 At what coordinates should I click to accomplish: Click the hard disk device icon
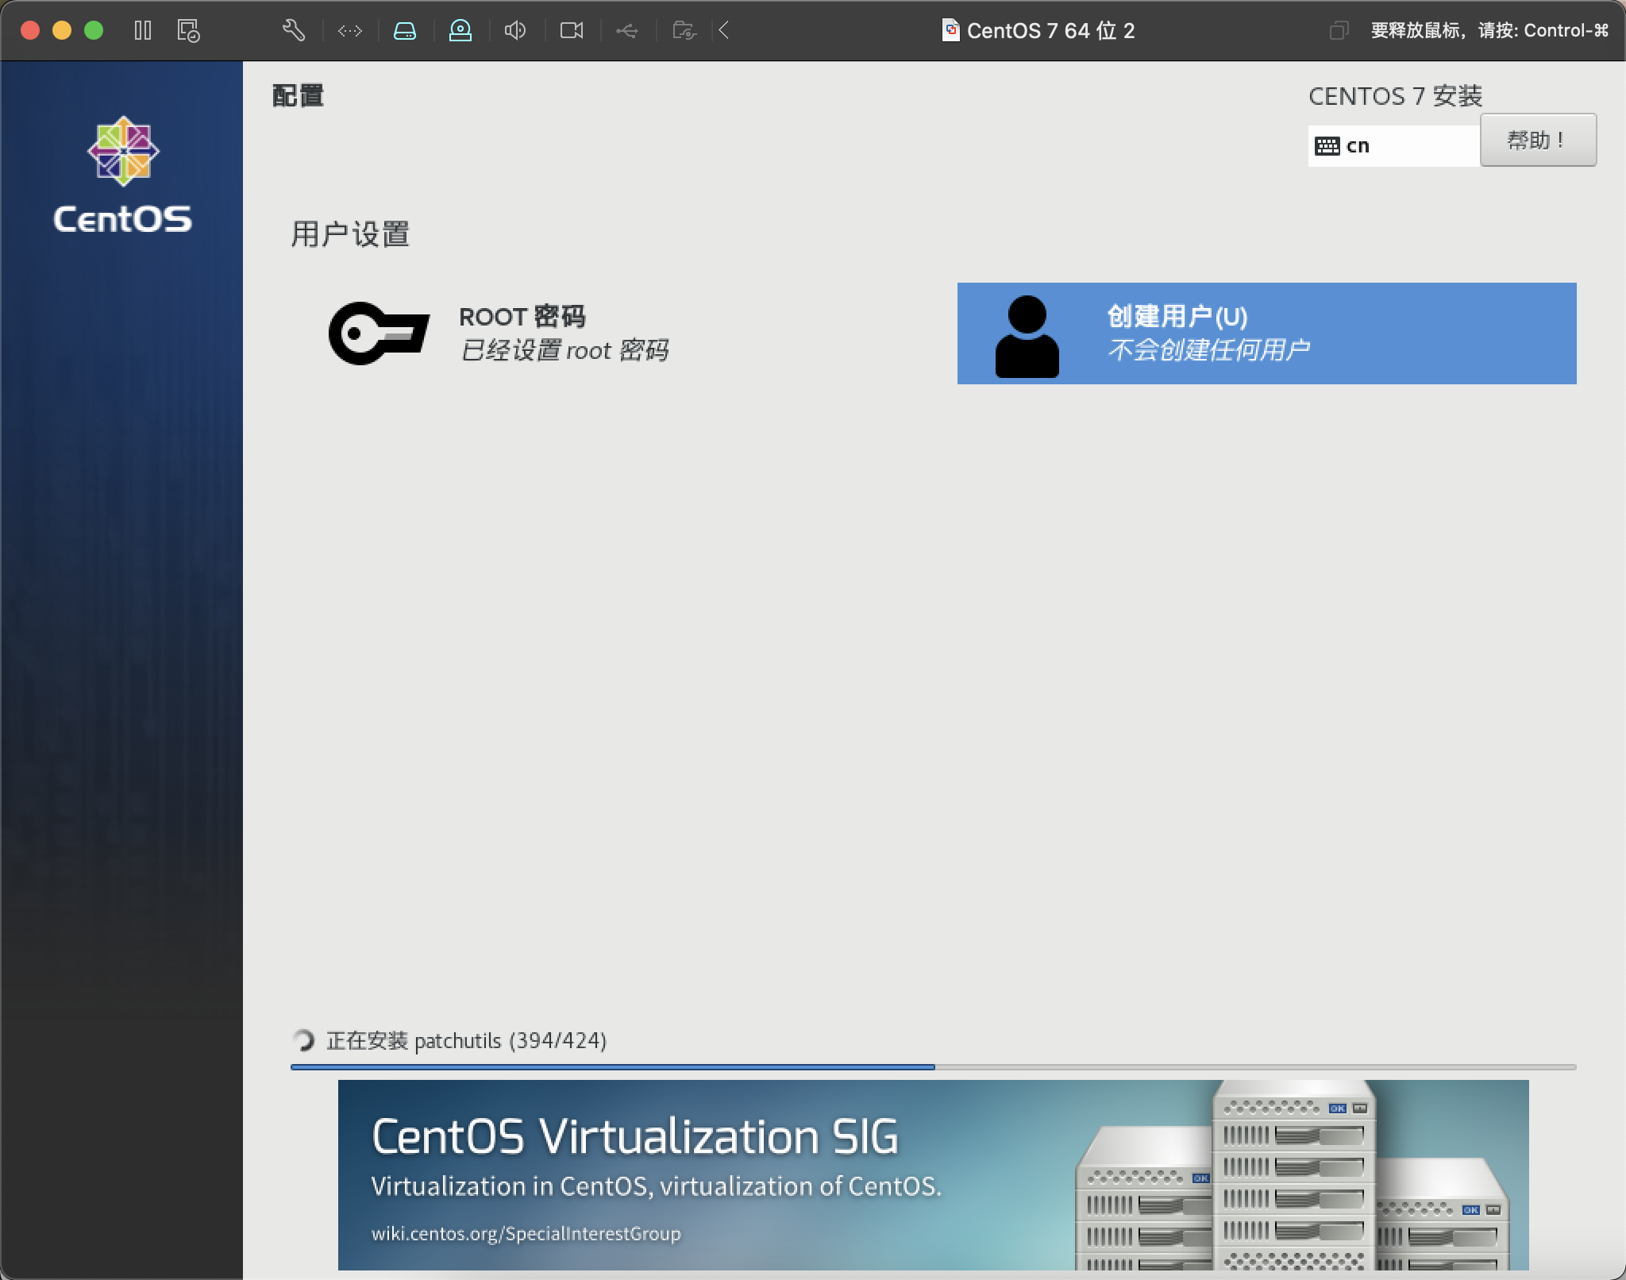point(405,31)
